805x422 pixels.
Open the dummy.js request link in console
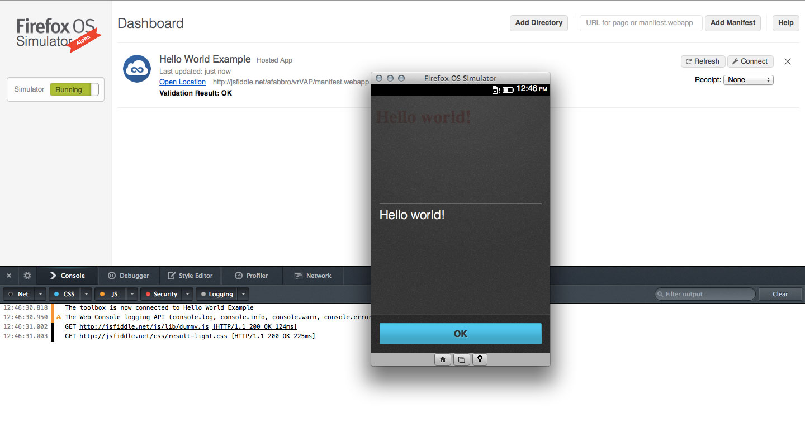click(144, 326)
